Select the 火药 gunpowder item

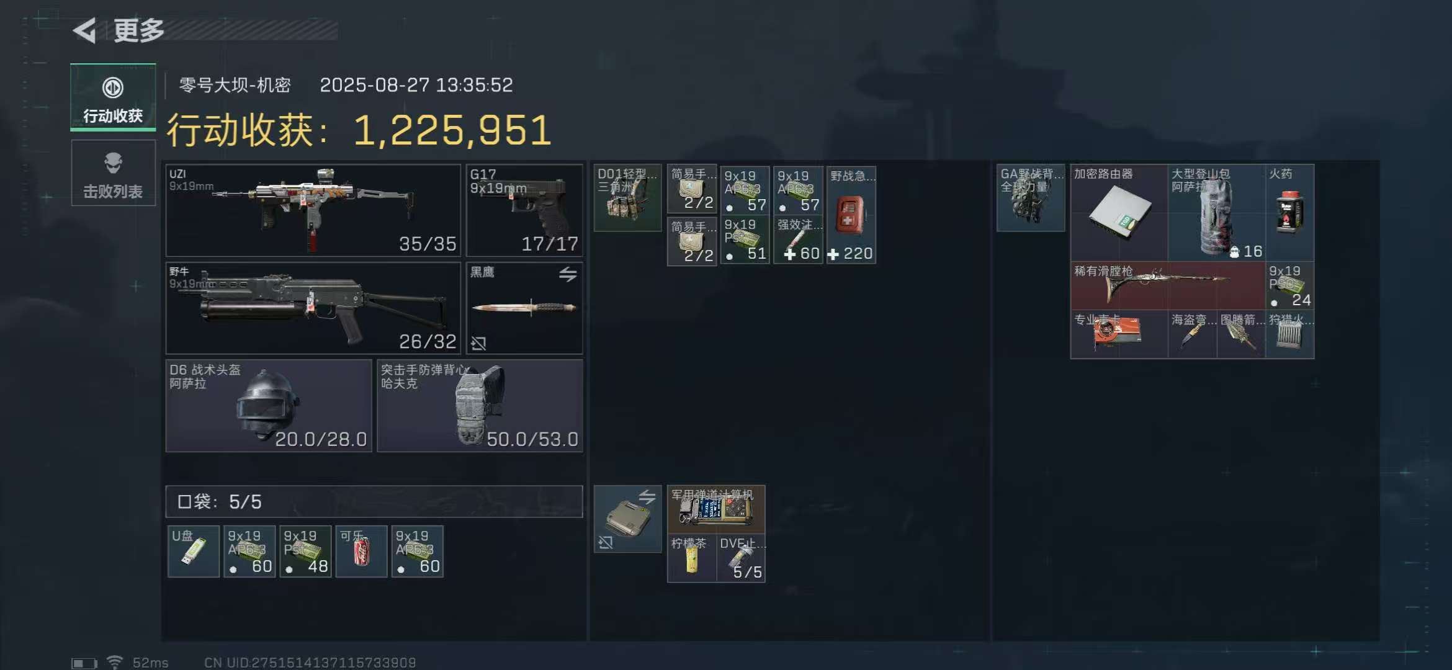(x=1289, y=213)
